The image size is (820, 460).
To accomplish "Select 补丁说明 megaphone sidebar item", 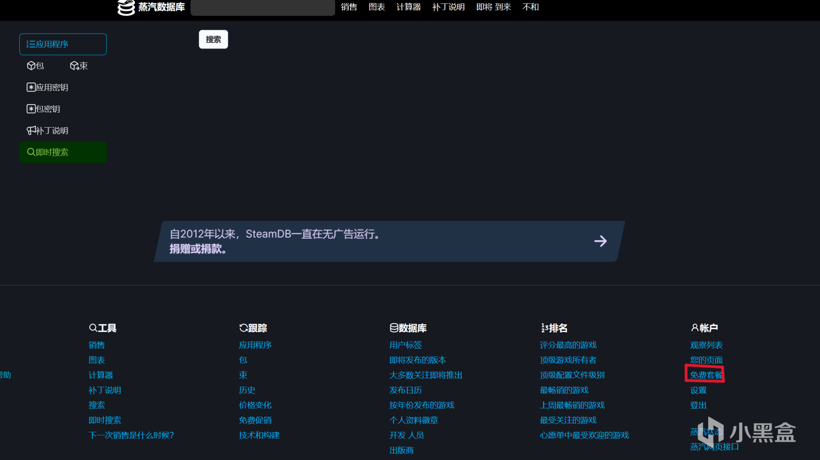I will (48, 131).
